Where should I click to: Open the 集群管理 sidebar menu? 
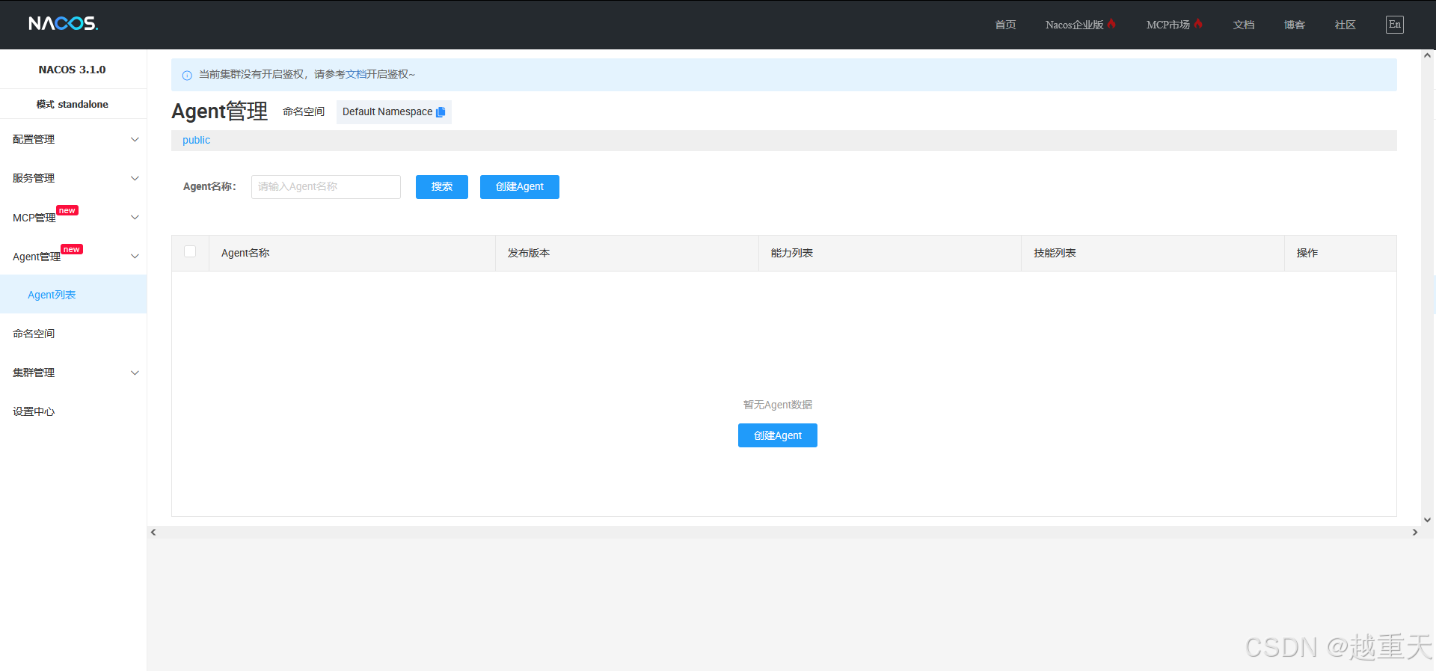[x=73, y=373]
